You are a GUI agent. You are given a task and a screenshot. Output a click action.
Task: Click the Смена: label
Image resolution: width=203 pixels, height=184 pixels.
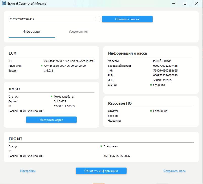[112, 85]
